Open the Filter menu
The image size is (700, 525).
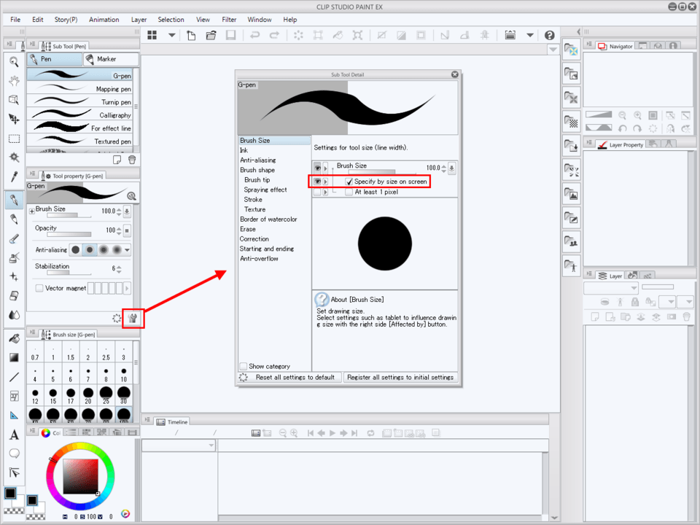229,20
